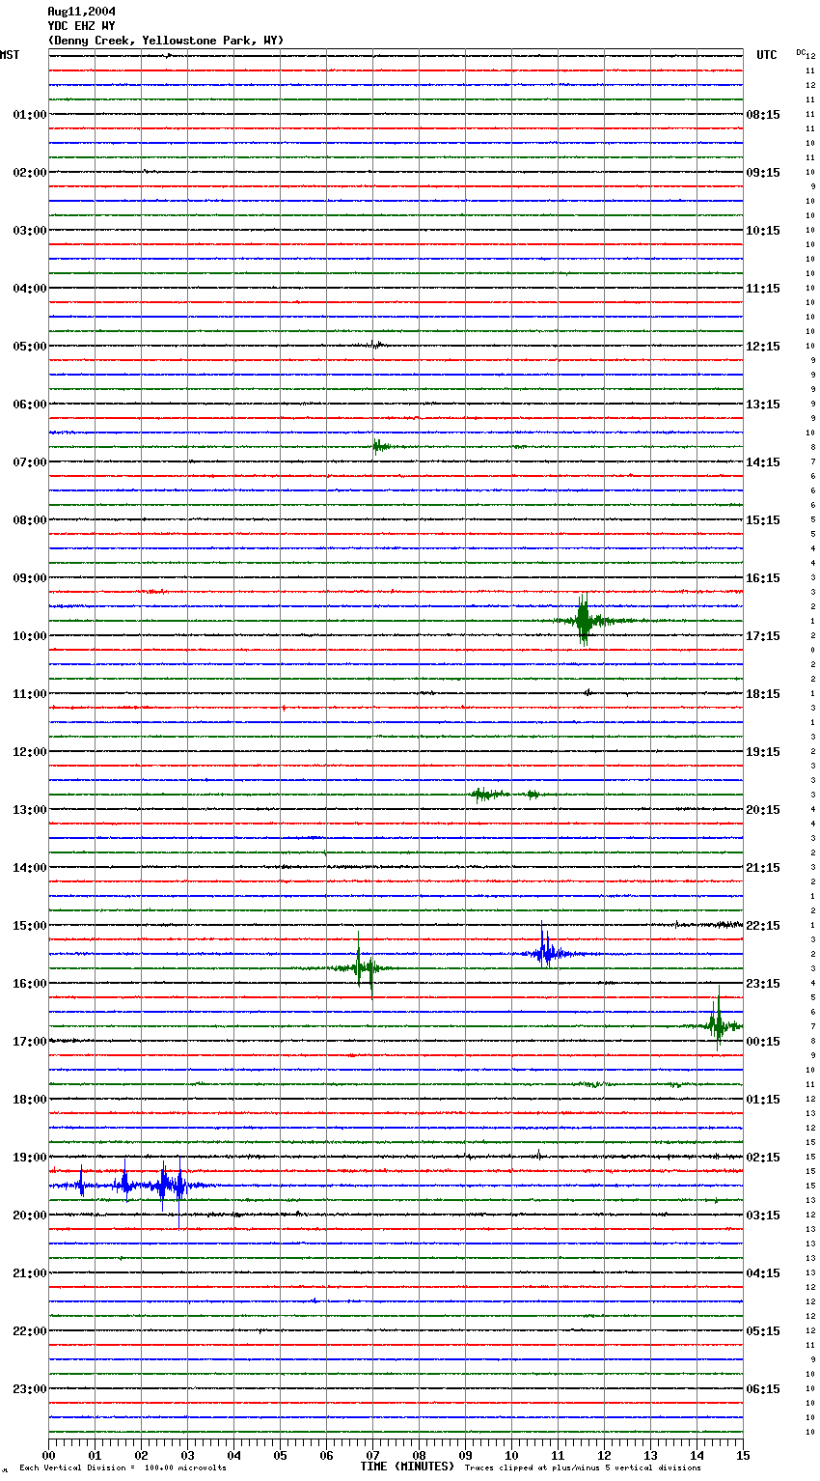
Task: Click the Traces clipped at plus/minus 5 note
Action: click(x=583, y=1468)
